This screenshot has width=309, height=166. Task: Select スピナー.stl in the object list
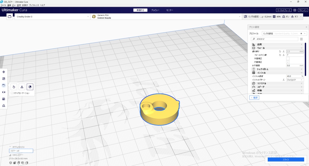coord(21,151)
